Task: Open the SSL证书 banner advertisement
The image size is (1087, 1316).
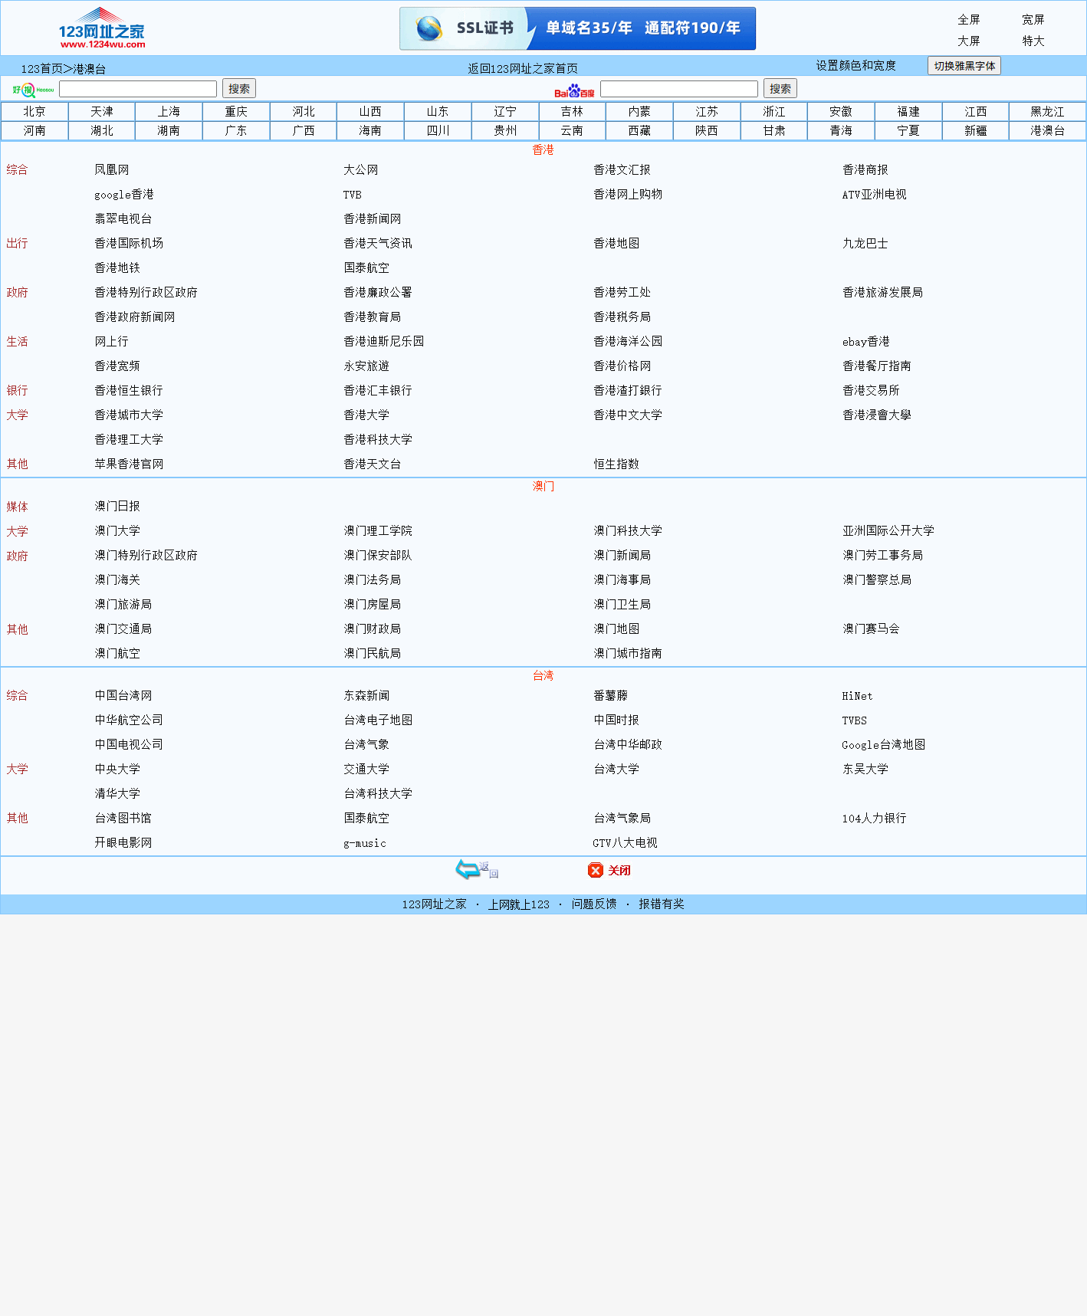Action: (577, 28)
